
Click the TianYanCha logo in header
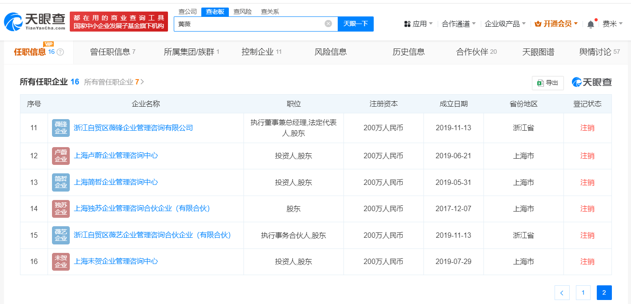click(x=35, y=21)
